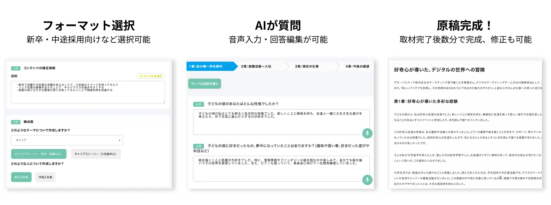Switch to 2章：就職活動〜入社 step
The image size is (551, 205).
tap(256, 67)
